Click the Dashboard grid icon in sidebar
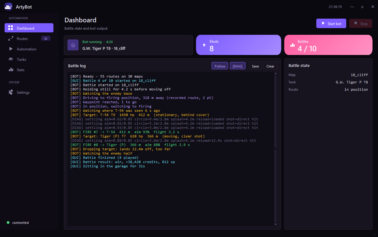 click(11, 28)
